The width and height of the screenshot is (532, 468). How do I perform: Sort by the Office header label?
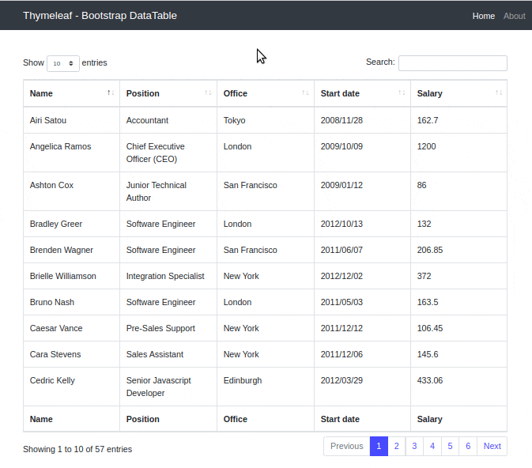click(235, 93)
